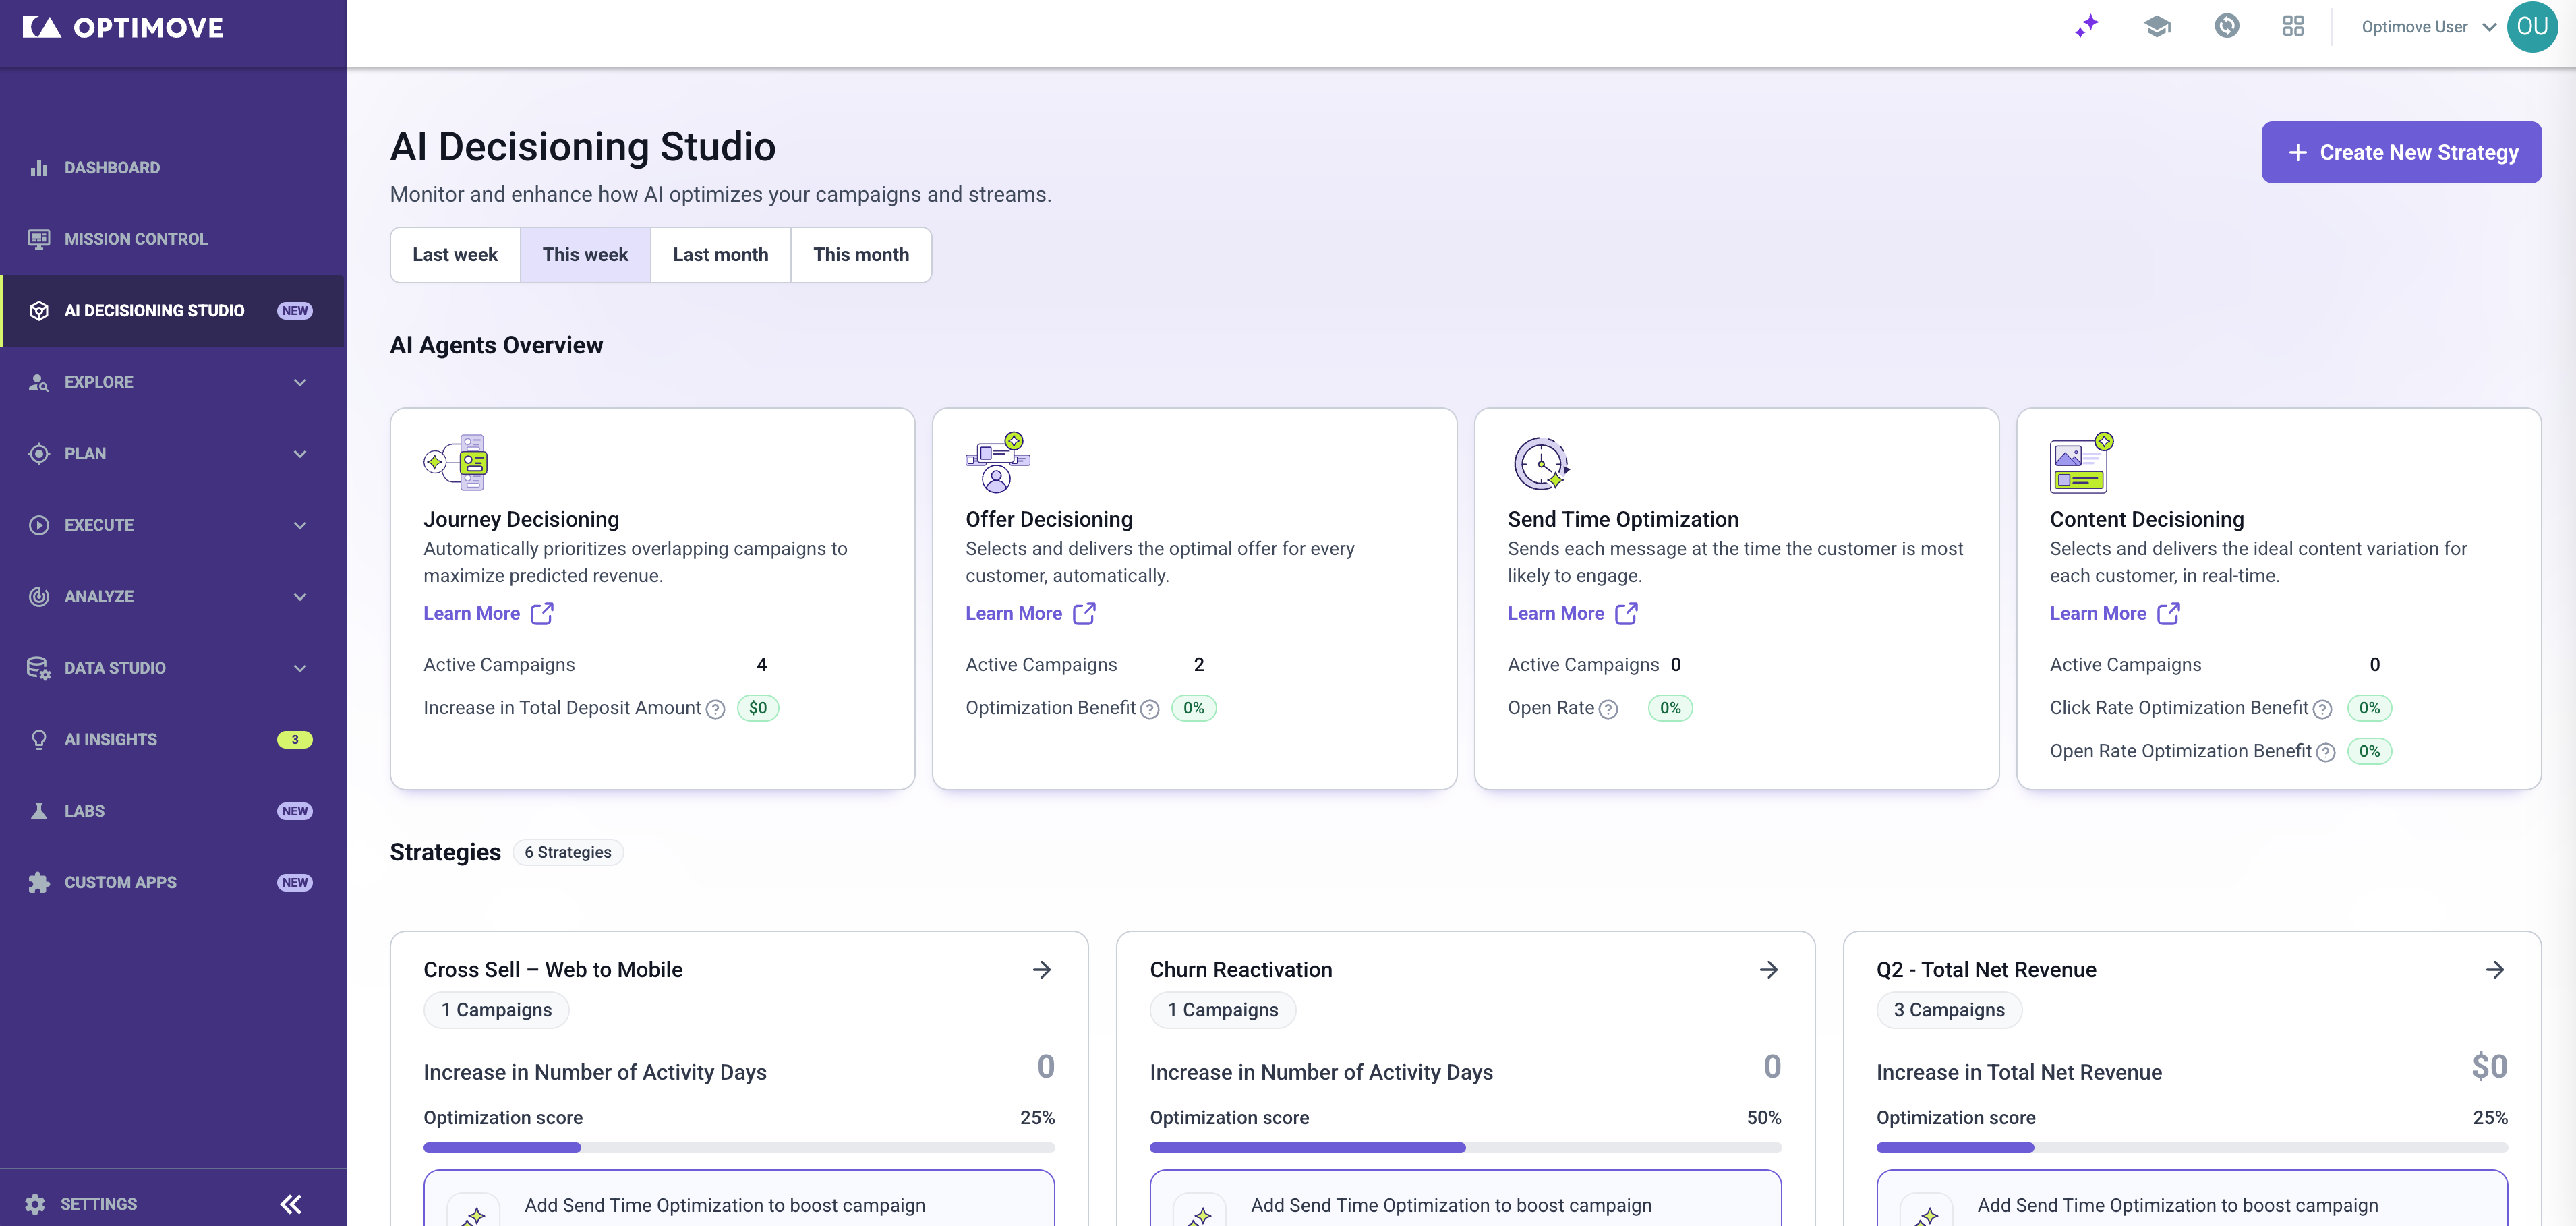Open Learn More for Offer Decisioning
The height and width of the screenshot is (1226, 2576).
point(1030,613)
